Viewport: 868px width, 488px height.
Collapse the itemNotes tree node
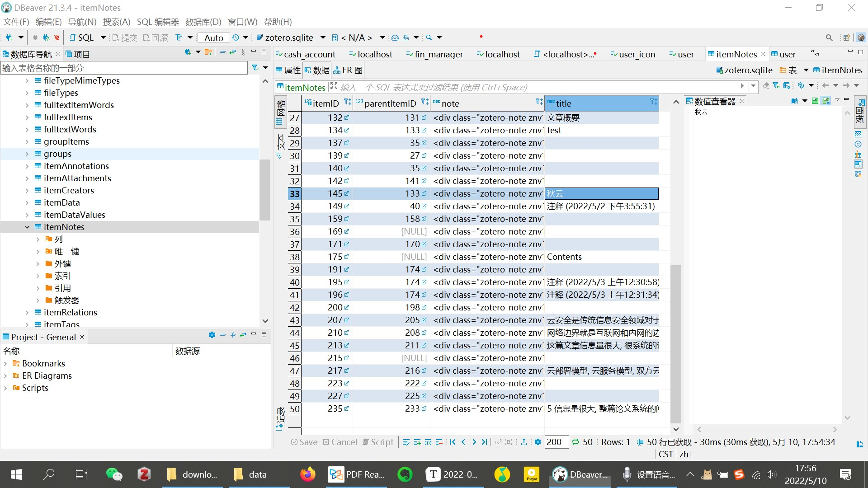(27, 227)
